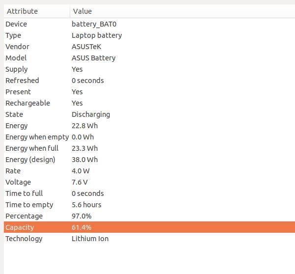The image size is (295, 274).
Task: Select the Technology row showing Lithium Ion
Action: coord(149,239)
